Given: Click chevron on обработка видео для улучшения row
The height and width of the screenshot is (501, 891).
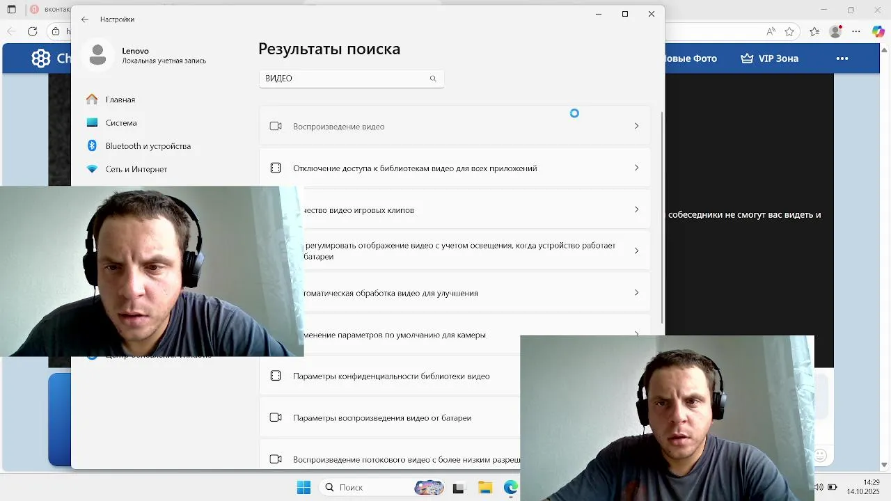Looking at the screenshot, I should (636, 293).
